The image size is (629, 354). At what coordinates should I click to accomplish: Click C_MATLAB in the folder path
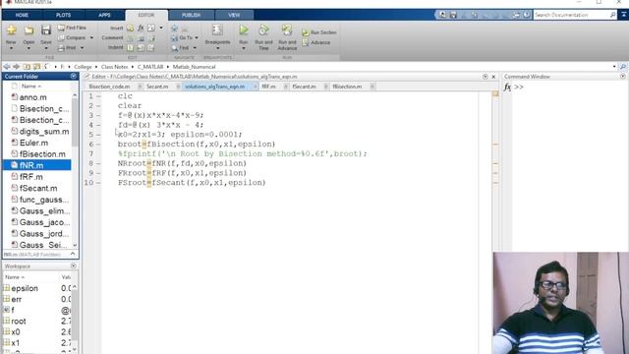click(x=150, y=67)
